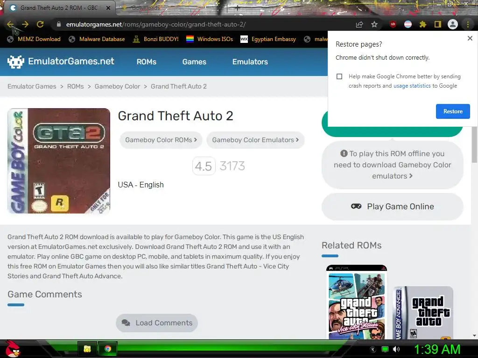Open File Explorer from taskbar
The height and width of the screenshot is (358, 478).
click(87, 349)
